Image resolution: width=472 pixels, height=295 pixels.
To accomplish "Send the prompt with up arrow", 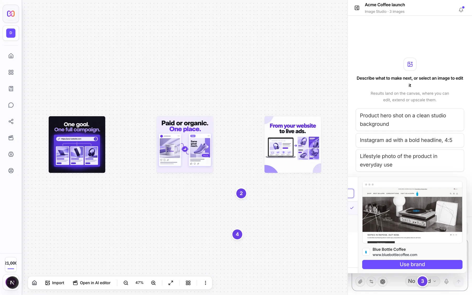I will click(x=458, y=282).
